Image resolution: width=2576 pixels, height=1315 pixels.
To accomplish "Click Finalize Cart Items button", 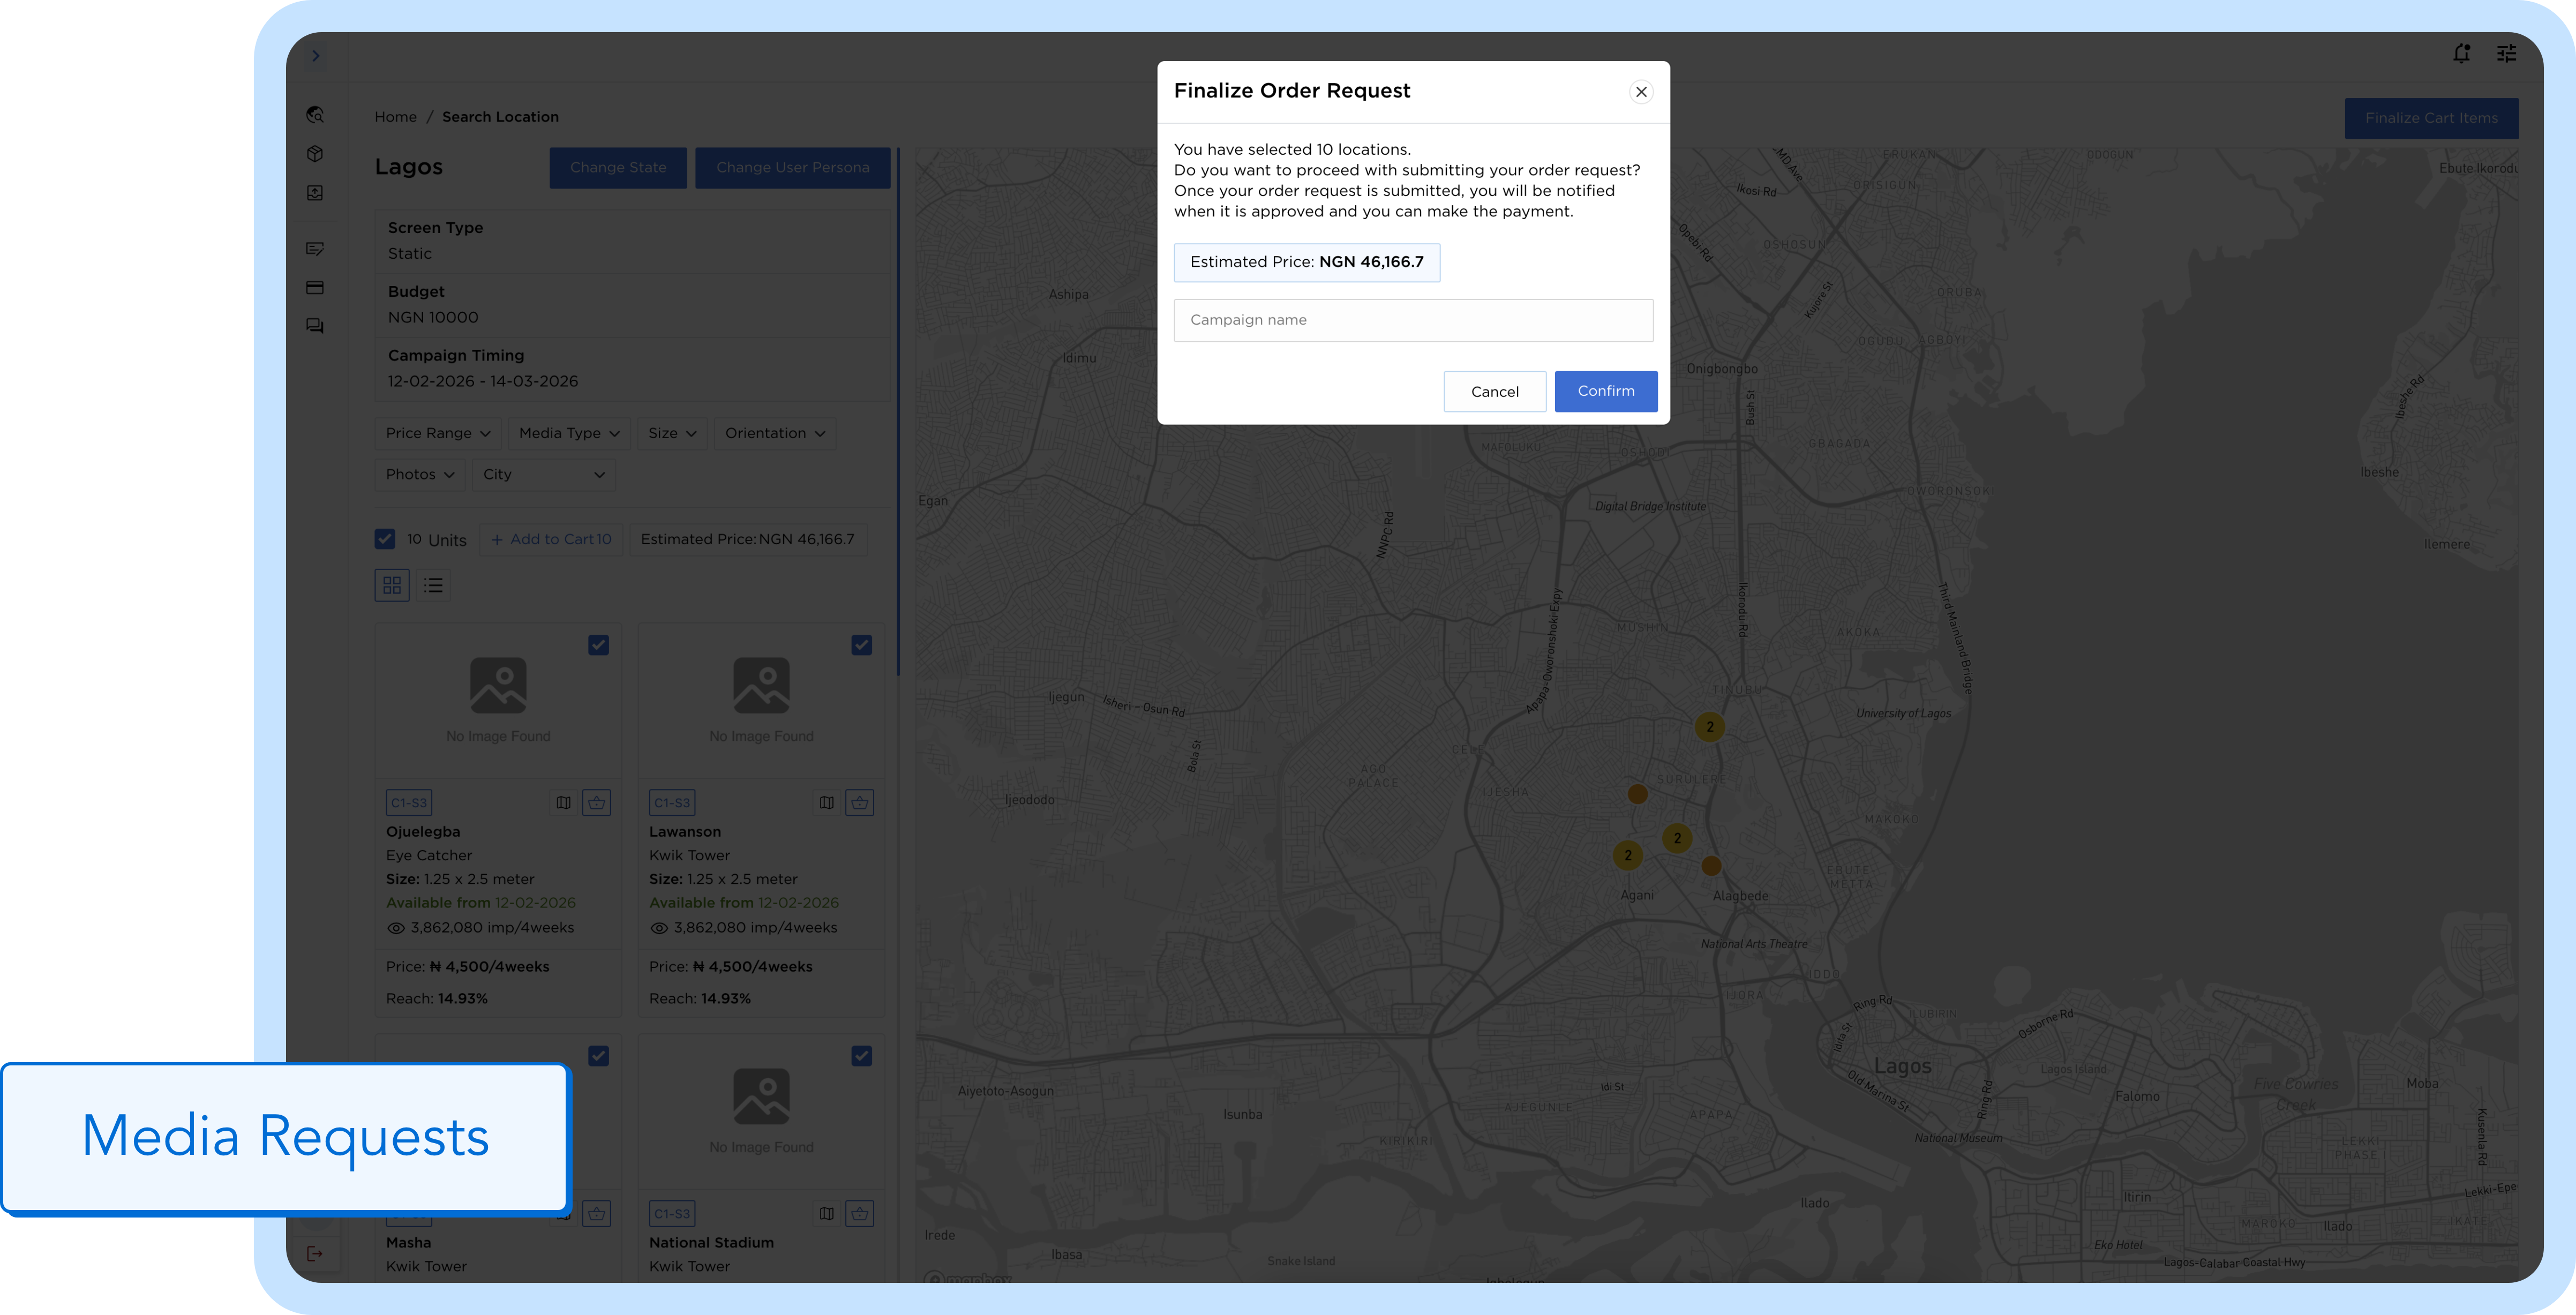I will tap(2431, 118).
